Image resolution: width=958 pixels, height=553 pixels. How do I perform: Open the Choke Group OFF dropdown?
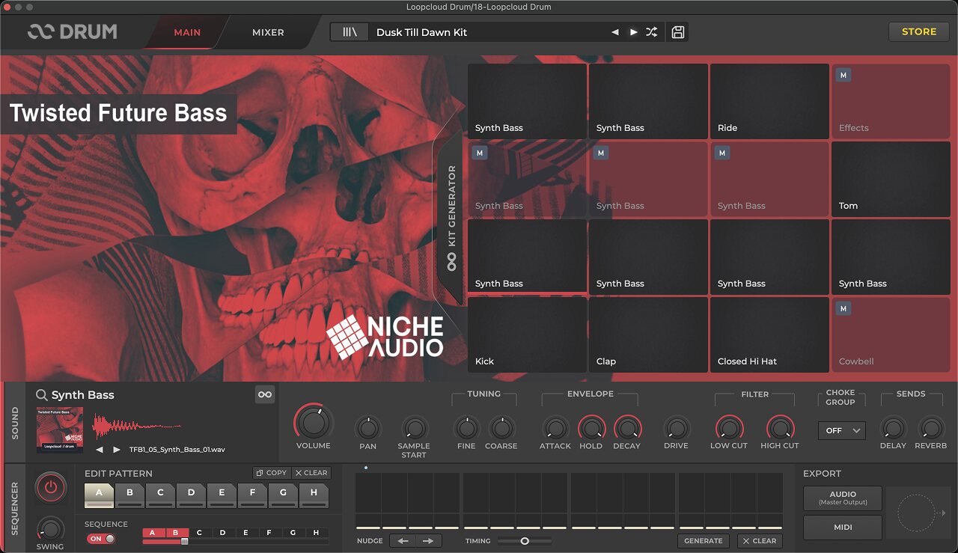pyautogui.click(x=842, y=430)
